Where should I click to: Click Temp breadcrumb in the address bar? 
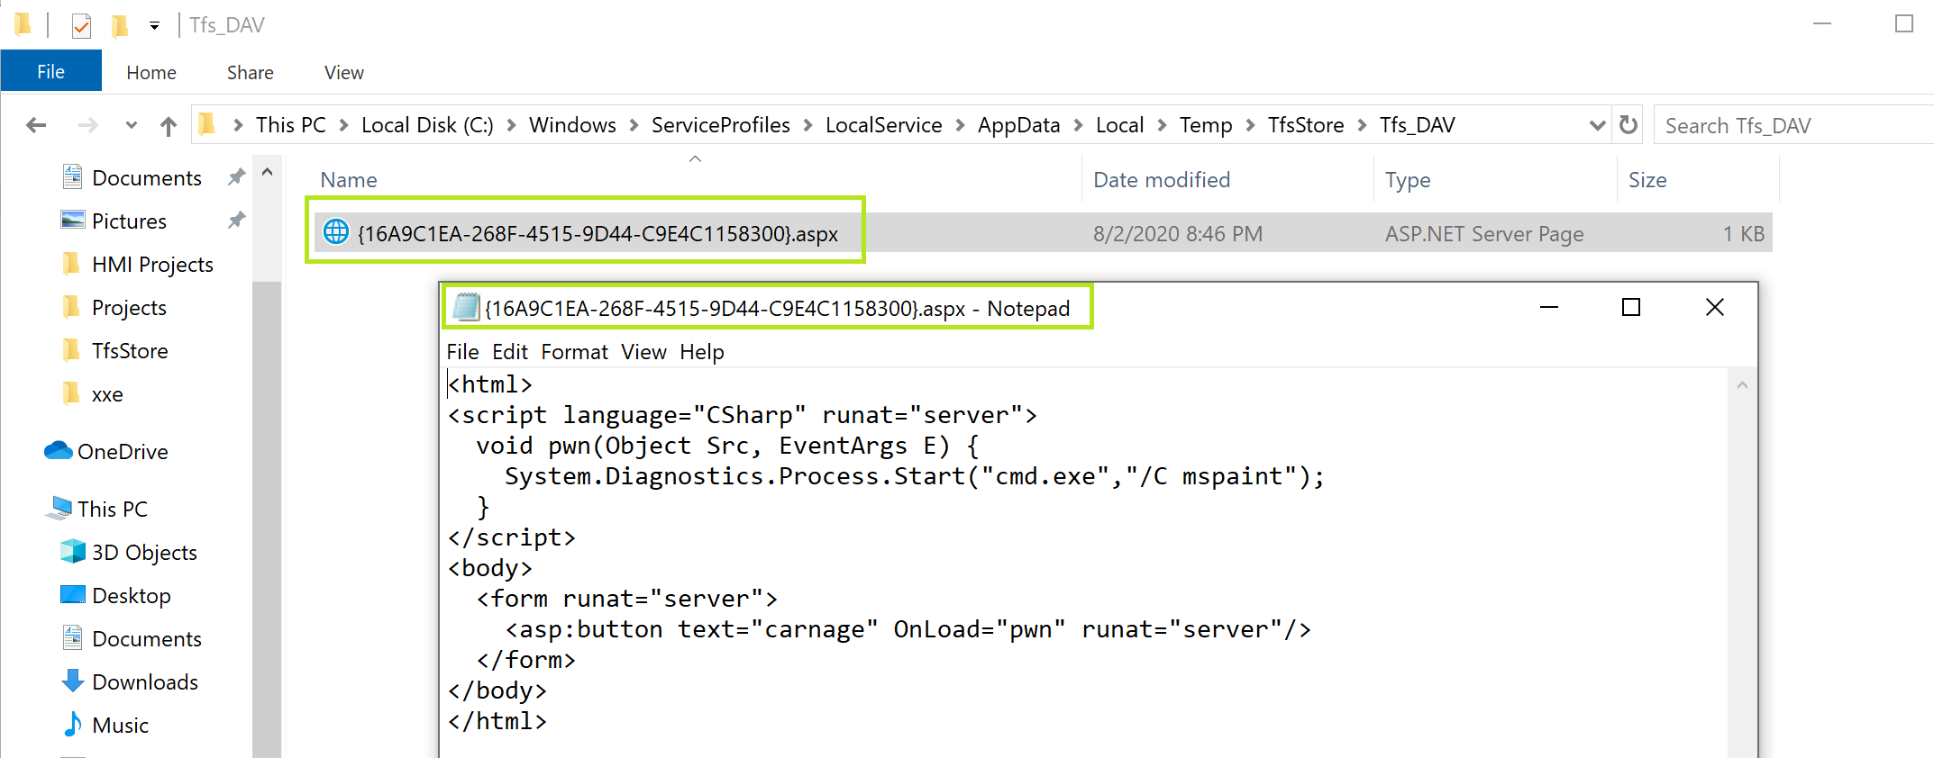[x=1206, y=125]
